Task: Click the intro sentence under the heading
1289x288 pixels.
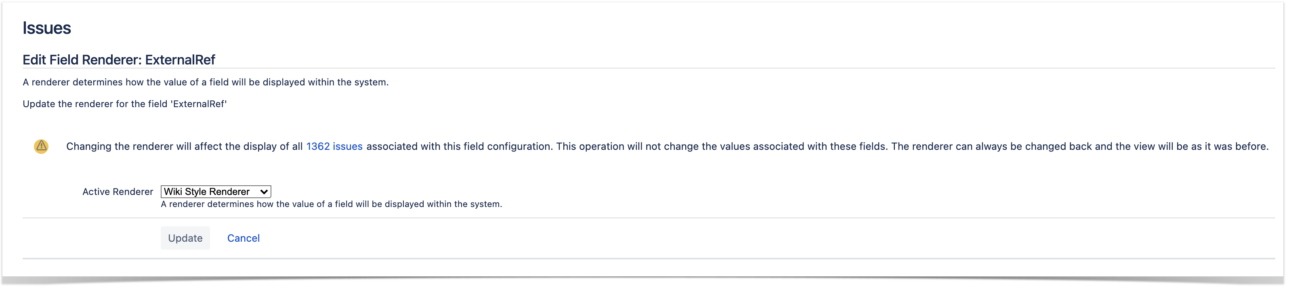Action: coord(206,82)
